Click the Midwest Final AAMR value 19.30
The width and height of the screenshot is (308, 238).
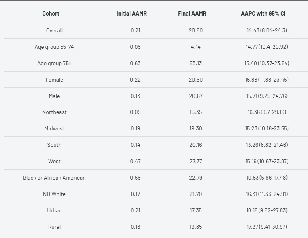[195, 128]
